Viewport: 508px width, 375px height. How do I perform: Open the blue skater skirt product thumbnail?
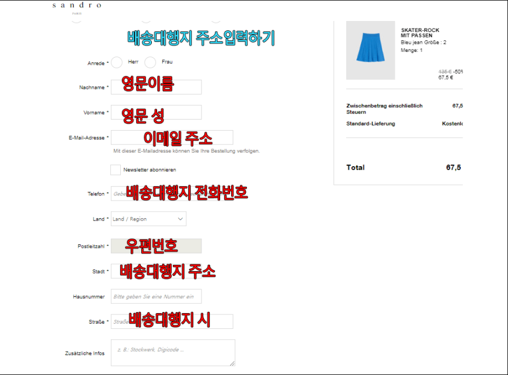coord(371,50)
